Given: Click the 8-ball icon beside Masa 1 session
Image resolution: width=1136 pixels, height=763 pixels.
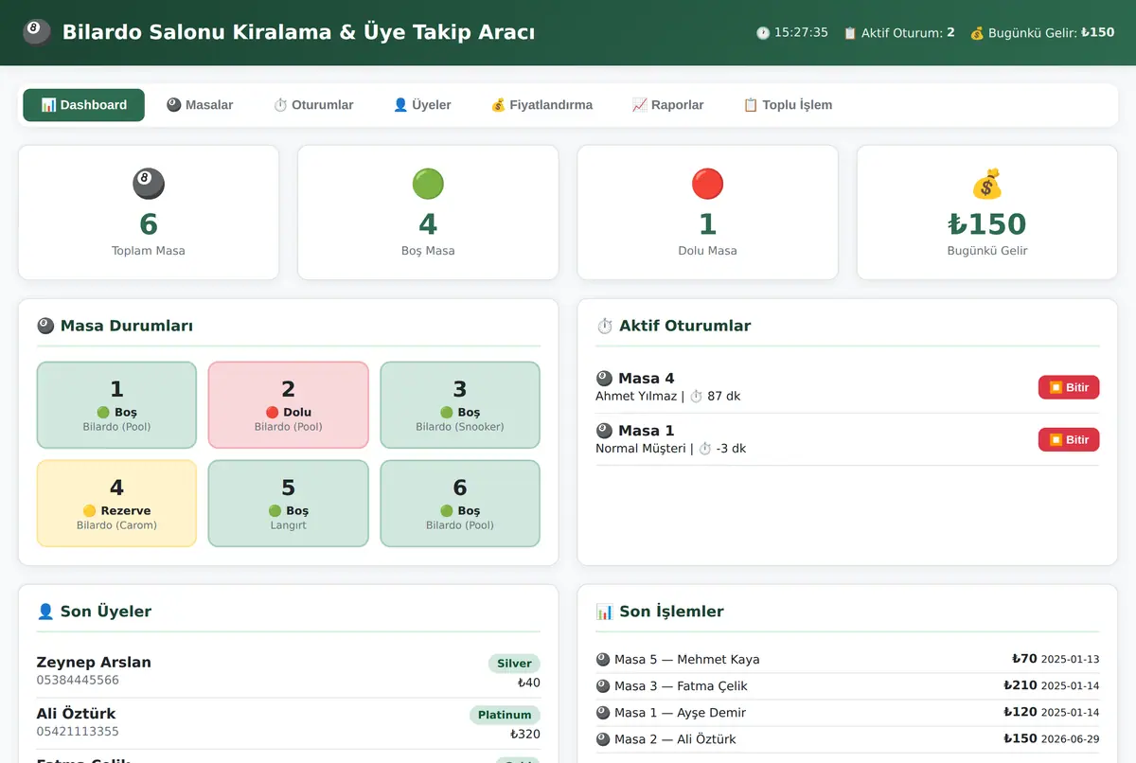Looking at the screenshot, I should pos(605,431).
